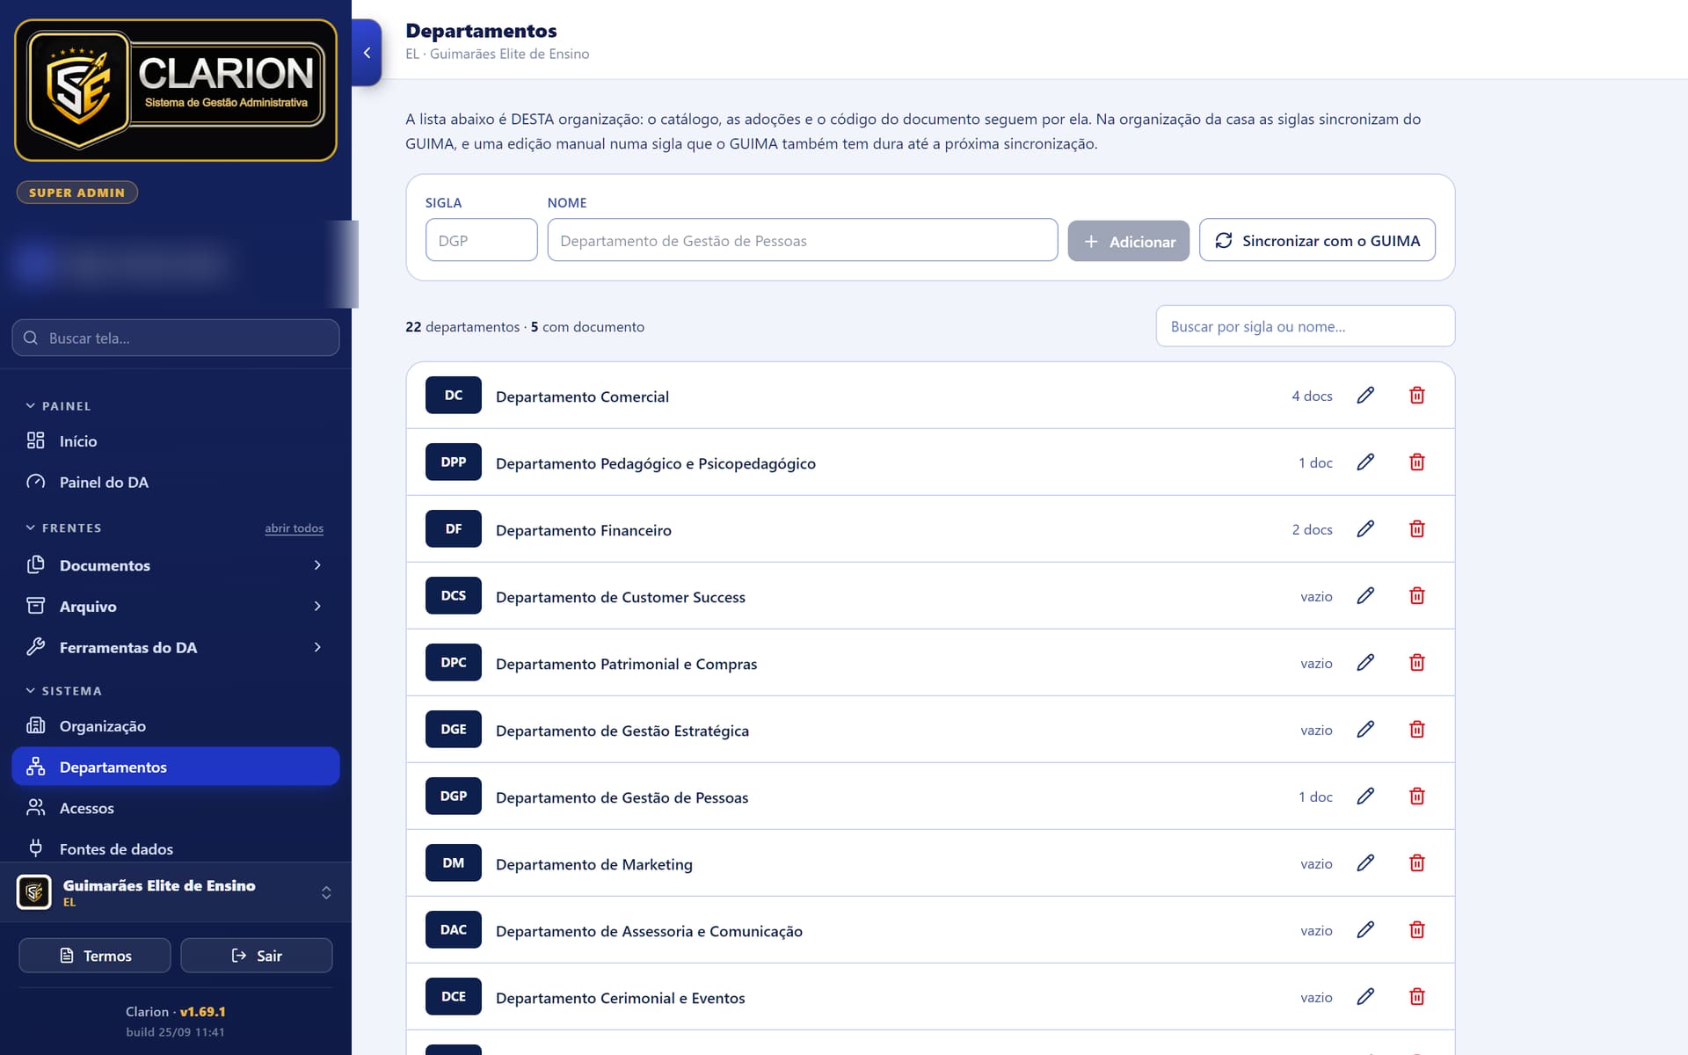Click the 'abrir todos' link

click(294, 528)
